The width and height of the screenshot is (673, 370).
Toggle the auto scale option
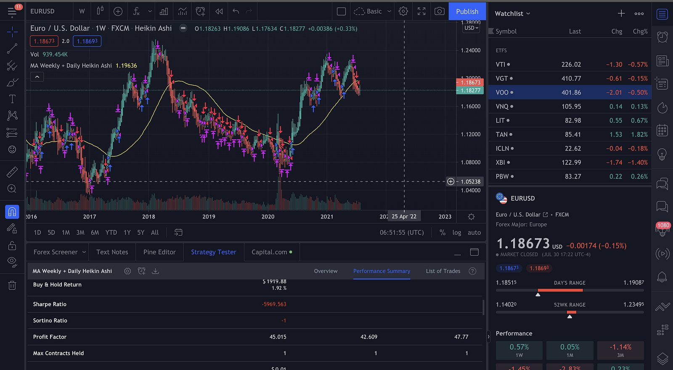point(474,232)
